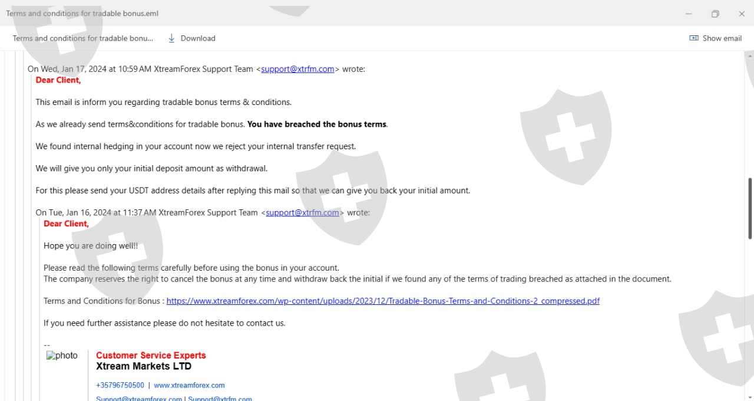Open support@xtrfm.com link from Jan 17
754x401 pixels.
coord(297,69)
